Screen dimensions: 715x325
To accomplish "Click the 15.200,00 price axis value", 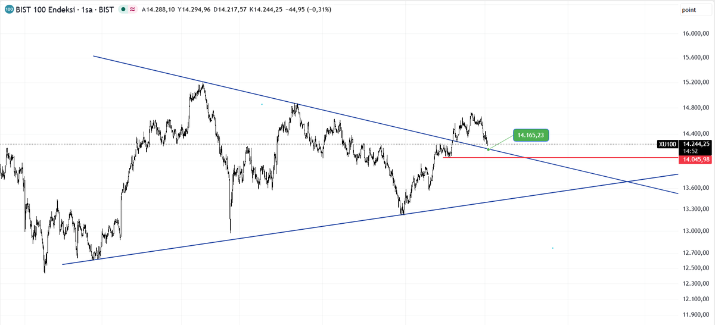I will tap(695, 82).
